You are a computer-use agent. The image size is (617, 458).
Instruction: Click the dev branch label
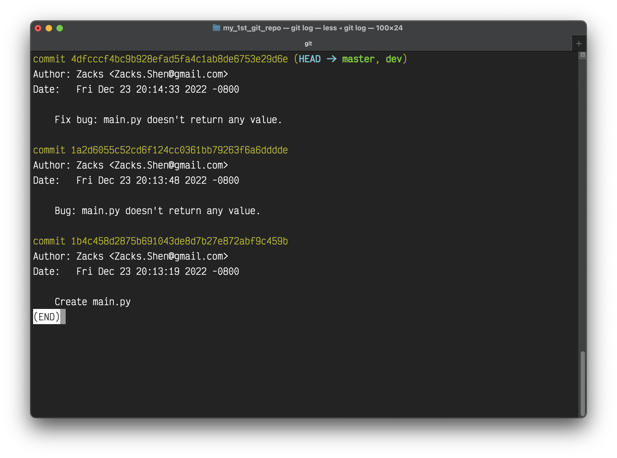(394, 59)
